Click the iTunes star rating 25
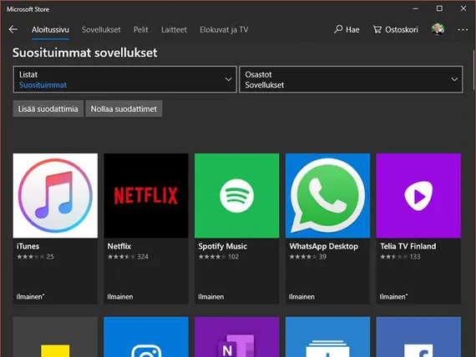The image size is (476, 357). [35, 257]
